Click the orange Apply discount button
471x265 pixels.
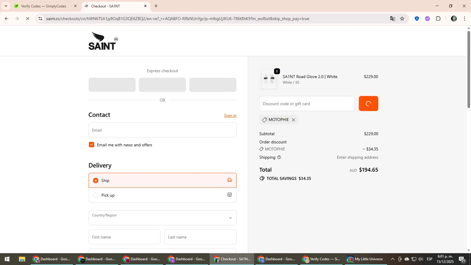click(x=368, y=104)
